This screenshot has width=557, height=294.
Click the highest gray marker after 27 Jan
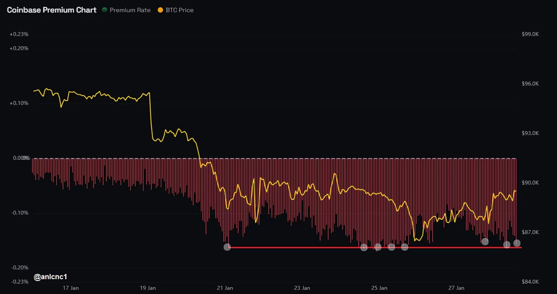(485, 242)
